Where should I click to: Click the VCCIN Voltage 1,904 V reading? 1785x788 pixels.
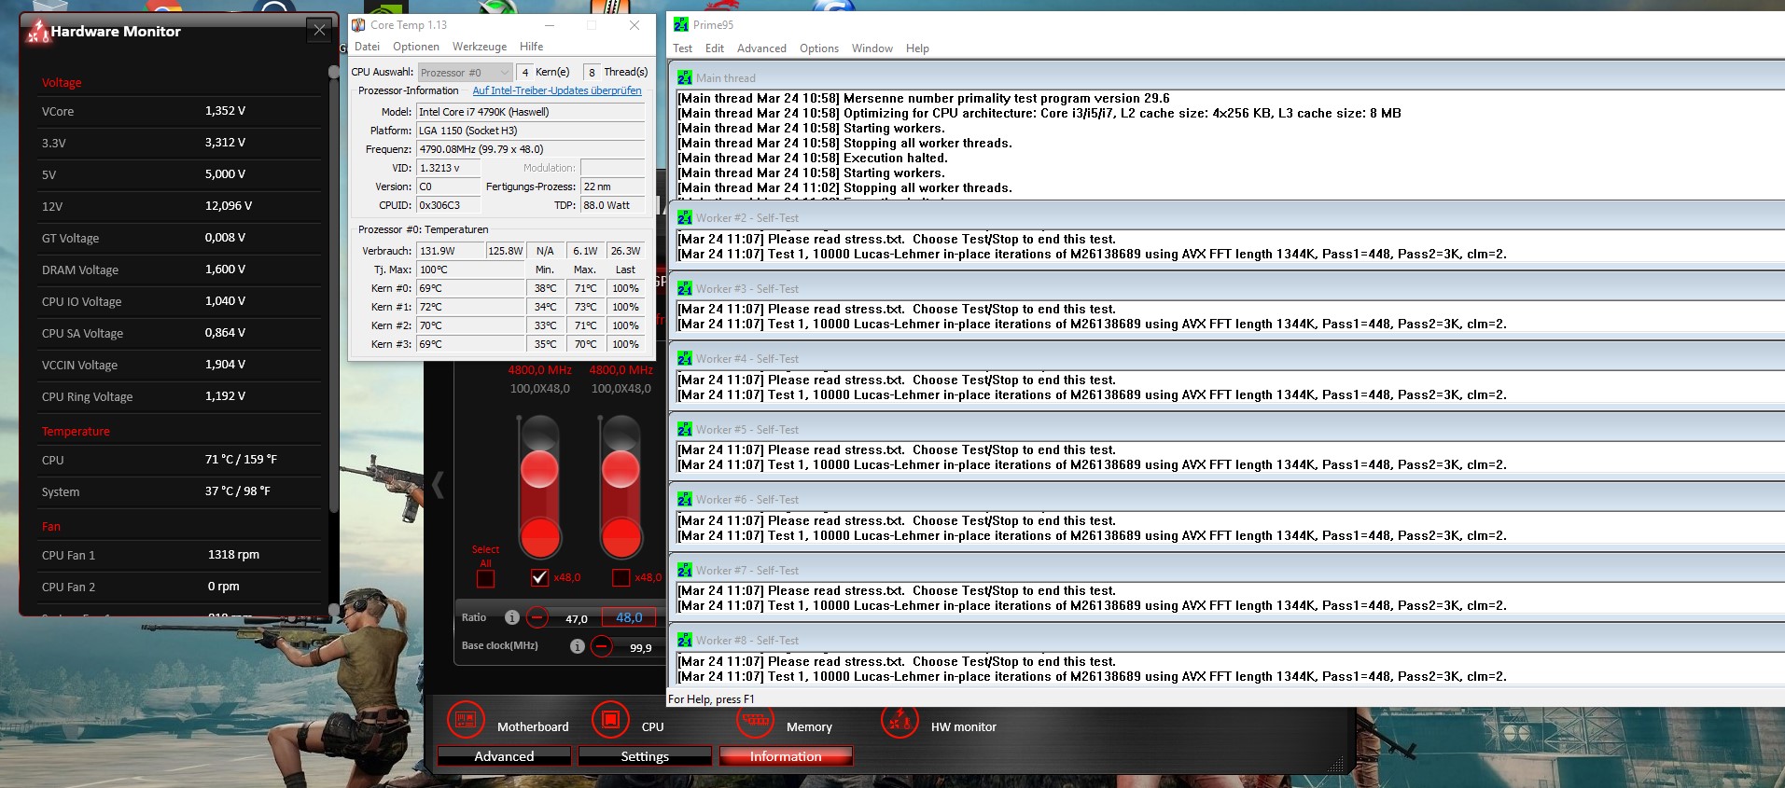[x=226, y=365]
